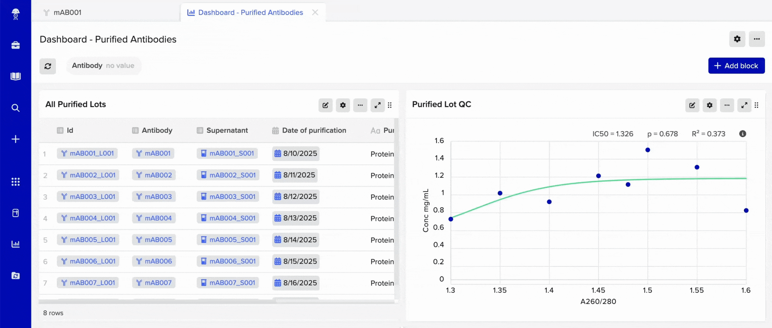This screenshot has width=772, height=328.
Task: Open the Insights chart icon in the sidebar
Action: 15,244
